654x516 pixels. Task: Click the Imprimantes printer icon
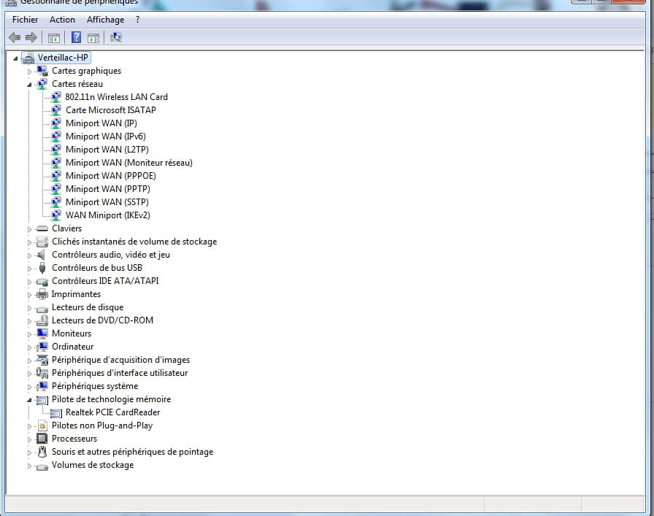[x=42, y=294]
